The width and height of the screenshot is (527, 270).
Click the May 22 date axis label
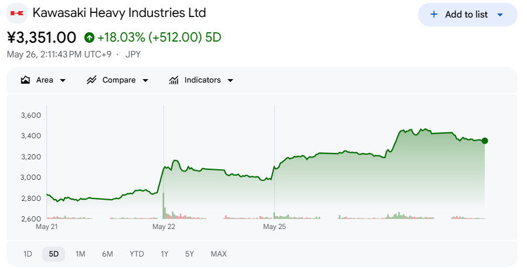[164, 227]
